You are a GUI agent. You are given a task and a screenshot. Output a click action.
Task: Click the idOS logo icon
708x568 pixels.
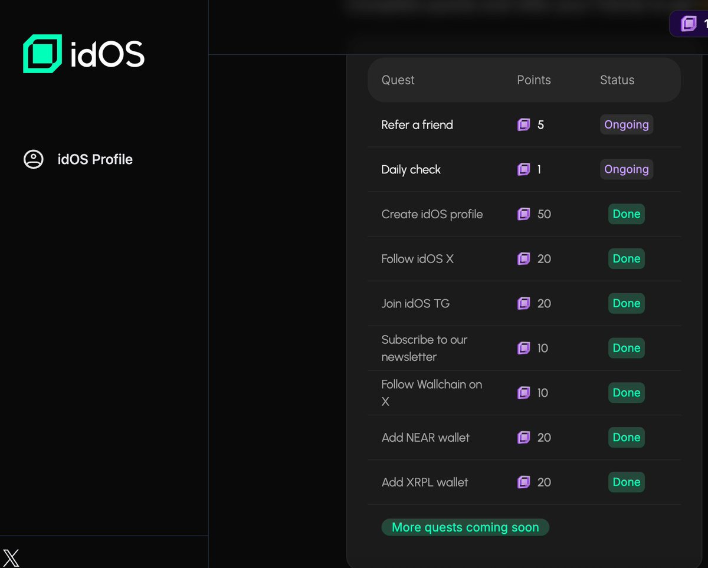(42, 54)
